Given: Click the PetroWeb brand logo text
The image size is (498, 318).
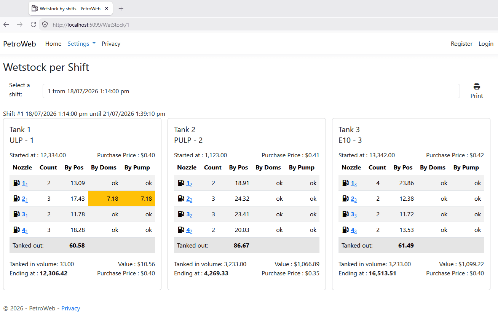Looking at the screenshot, I should [x=19, y=43].
